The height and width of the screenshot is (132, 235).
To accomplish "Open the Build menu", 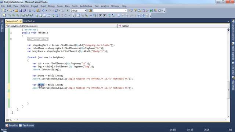I will point(43,6).
